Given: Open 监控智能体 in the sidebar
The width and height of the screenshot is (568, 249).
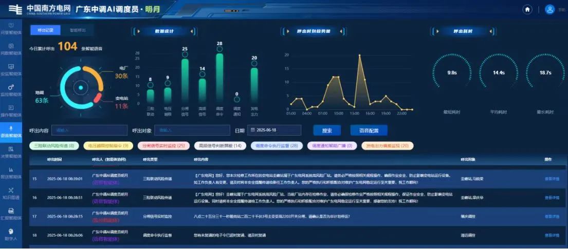Looking at the screenshot, I should click(11, 89).
